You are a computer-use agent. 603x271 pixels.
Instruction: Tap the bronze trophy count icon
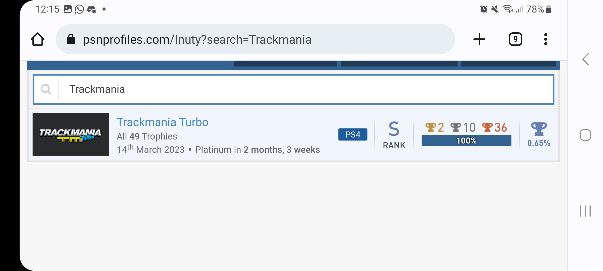tap(487, 127)
